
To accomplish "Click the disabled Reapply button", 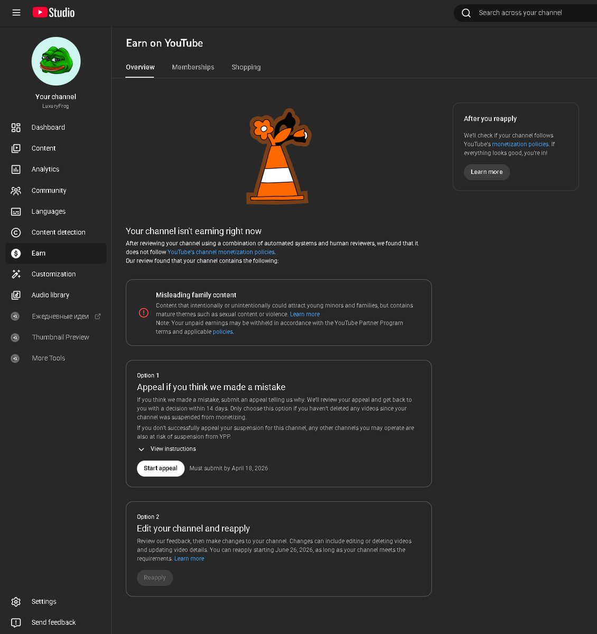I will [x=155, y=578].
